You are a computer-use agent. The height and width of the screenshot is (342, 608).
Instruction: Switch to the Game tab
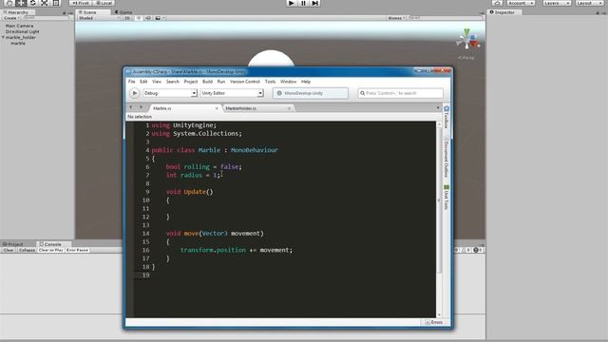(123, 12)
